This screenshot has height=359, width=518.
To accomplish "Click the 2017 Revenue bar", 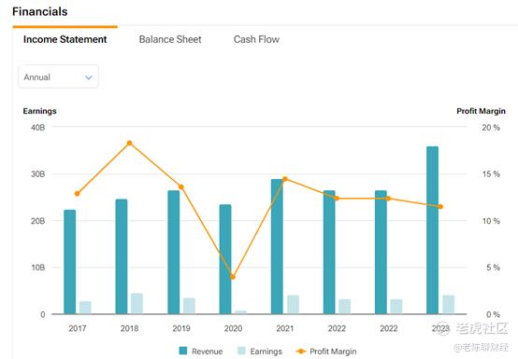I will coord(70,262).
